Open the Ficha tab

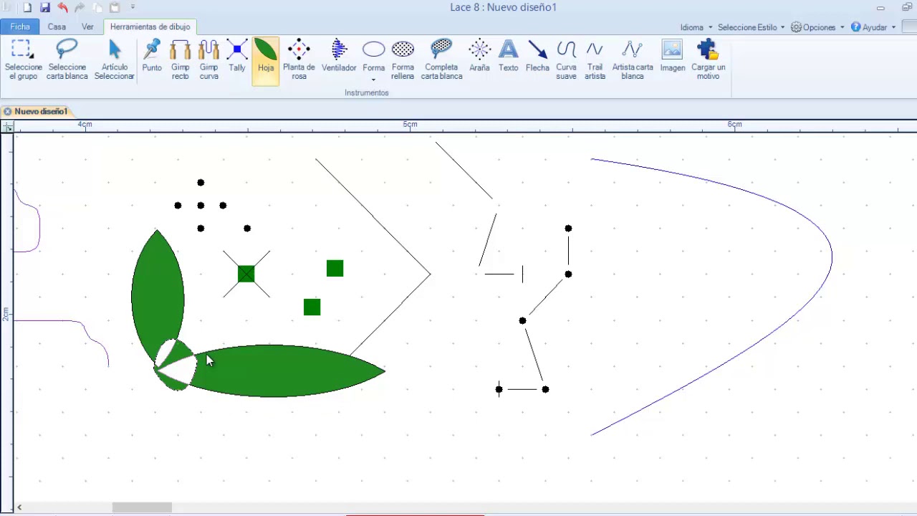pyautogui.click(x=20, y=27)
